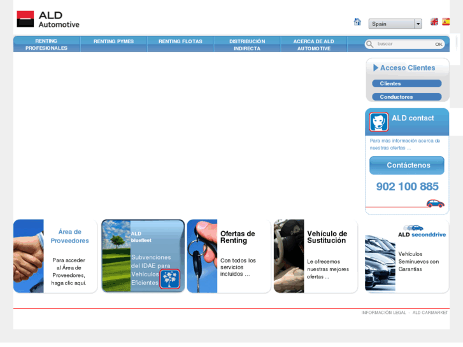The width and height of the screenshot is (463, 347).
Task: Open the ALD bluefleet subsidies card
Action: (x=143, y=256)
